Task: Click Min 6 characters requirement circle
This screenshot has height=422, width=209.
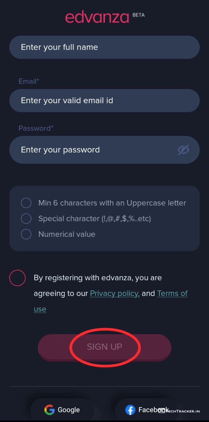Action: tap(26, 203)
